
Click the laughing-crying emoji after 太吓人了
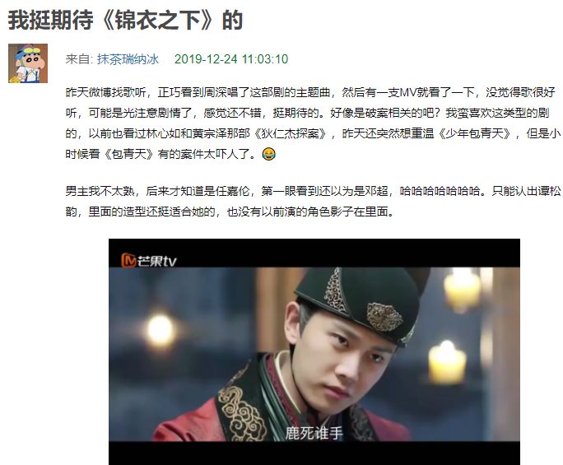(269, 154)
